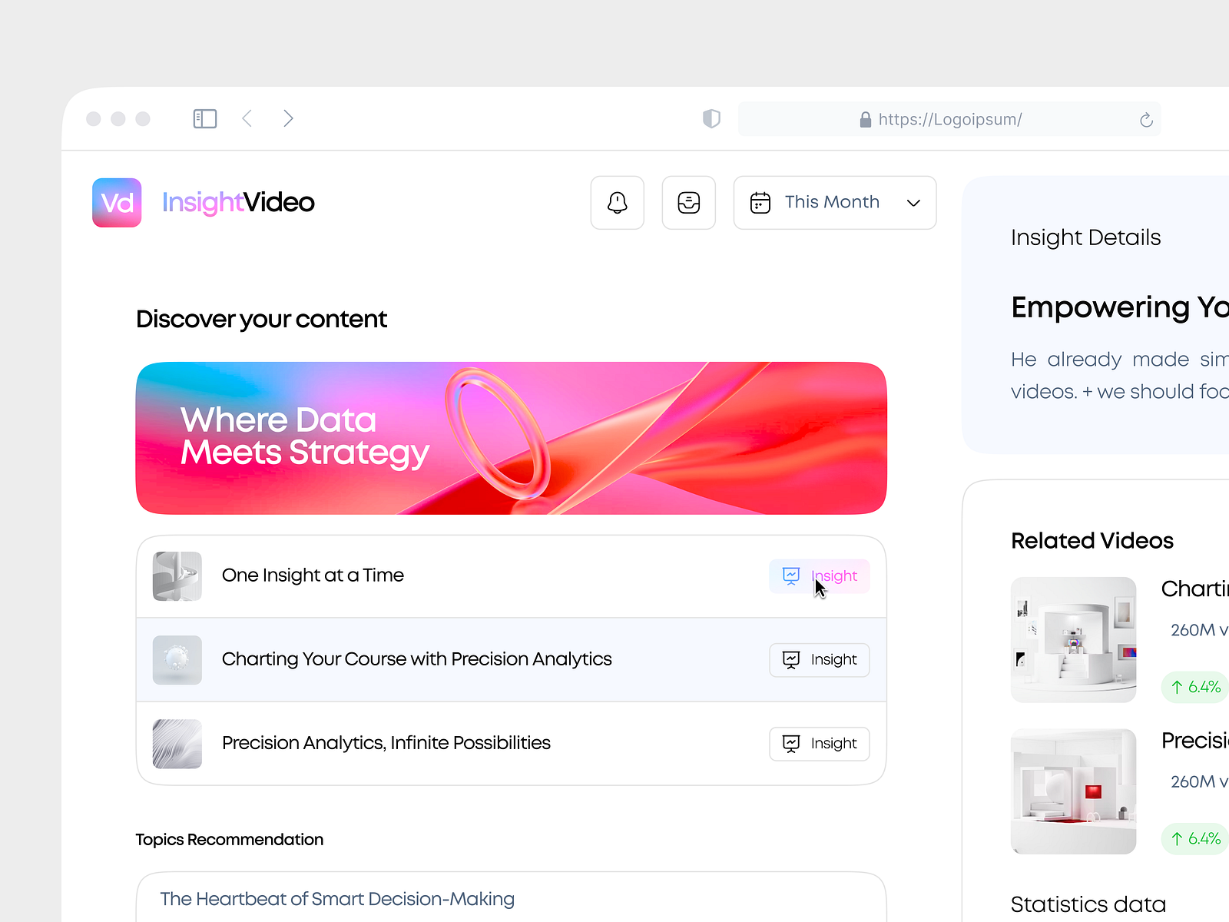
Task: Click the calendar icon inside the This Month filter
Action: [760, 202]
